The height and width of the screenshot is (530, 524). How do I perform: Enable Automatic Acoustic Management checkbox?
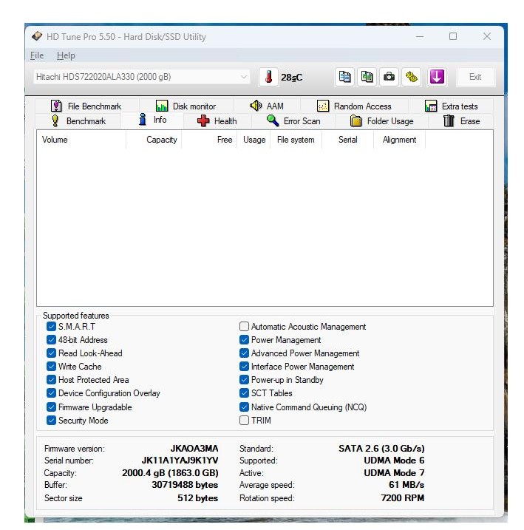point(245,327)
